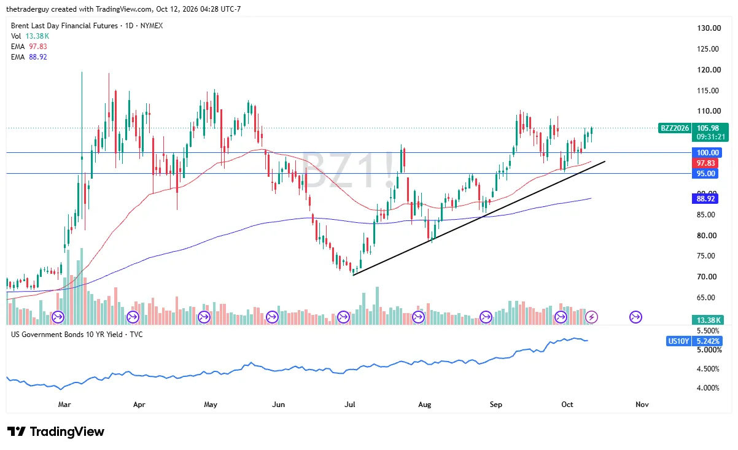
Task: Click the rollover marker icon just before Jun
Action: point(271,317)
